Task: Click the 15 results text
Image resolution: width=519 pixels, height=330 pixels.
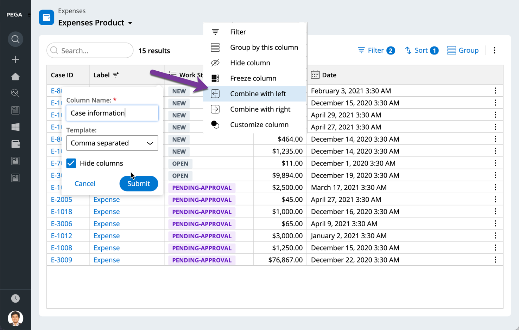Action: pyautogui.click(x=154, y=51)
